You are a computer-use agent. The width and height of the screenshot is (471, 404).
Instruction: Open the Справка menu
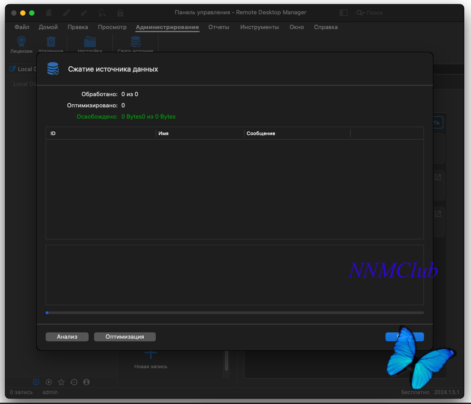(x=325, y=27)
